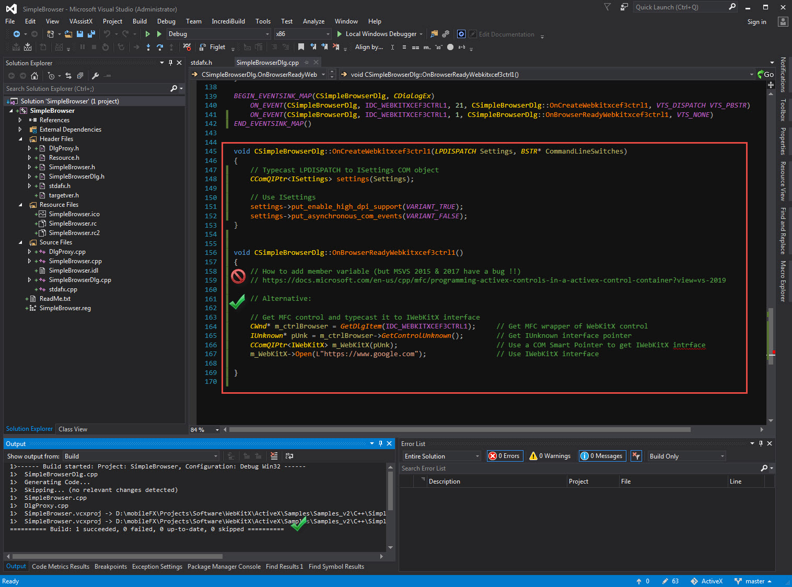Click the Figlet toolbar button
This screenshot has width=792, height=587.
pyautogui.click(x=213, y=47)
